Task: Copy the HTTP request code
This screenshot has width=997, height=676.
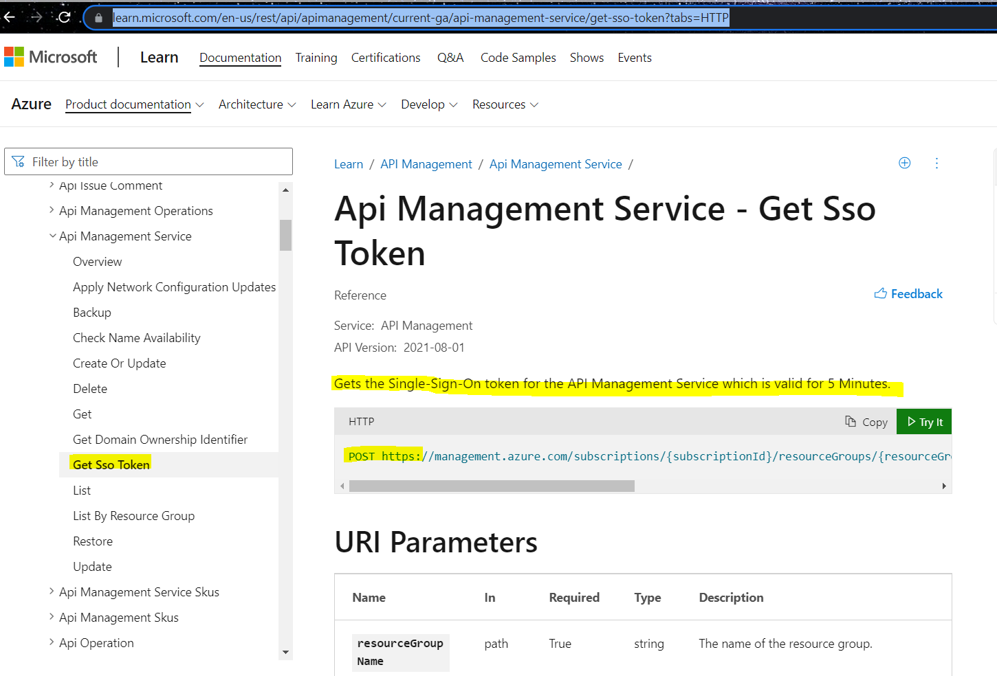Action: (x=866, y=422)
